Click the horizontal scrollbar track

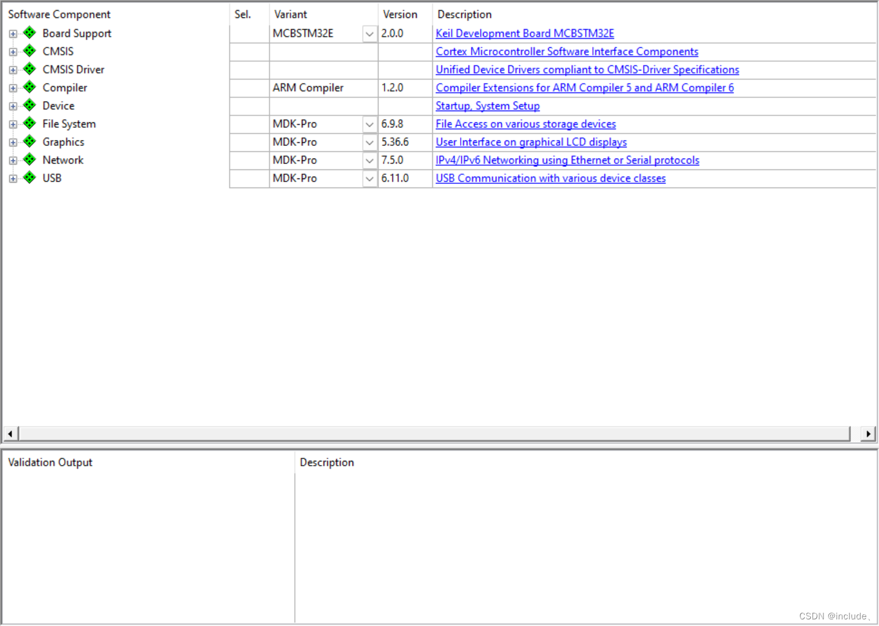434,434
